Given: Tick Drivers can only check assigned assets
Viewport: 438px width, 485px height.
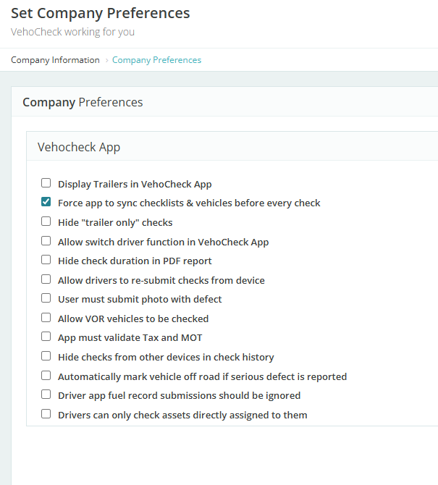Looking at the screenshot, I should (x=46, y=414).
